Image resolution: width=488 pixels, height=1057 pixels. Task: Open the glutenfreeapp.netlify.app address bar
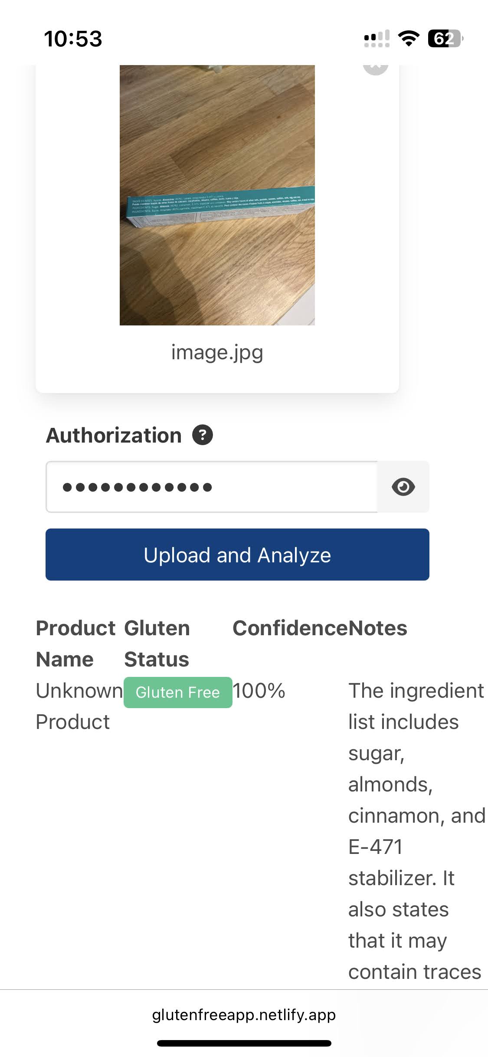coord(244,1016)
